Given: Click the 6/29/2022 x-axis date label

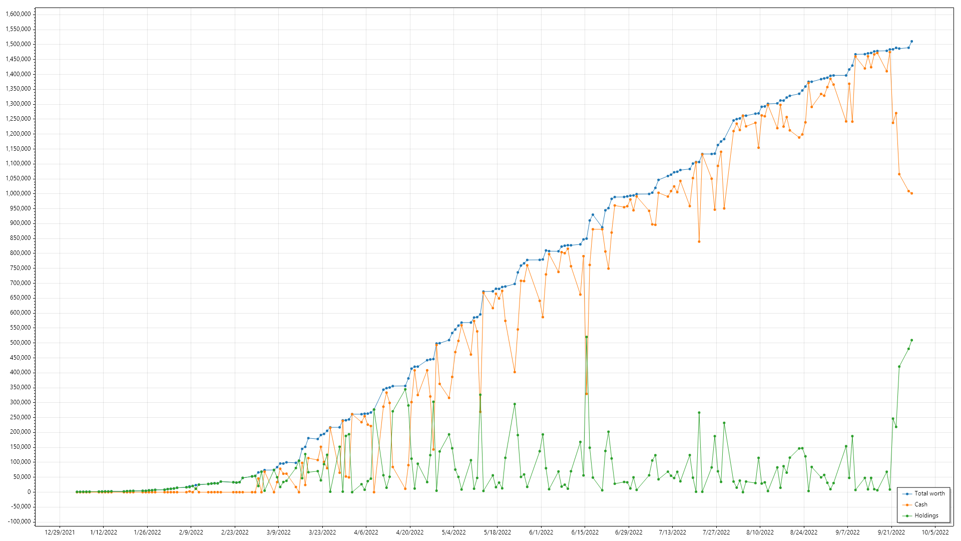Looking at the screenshot, I should click(x=629, y=532).
